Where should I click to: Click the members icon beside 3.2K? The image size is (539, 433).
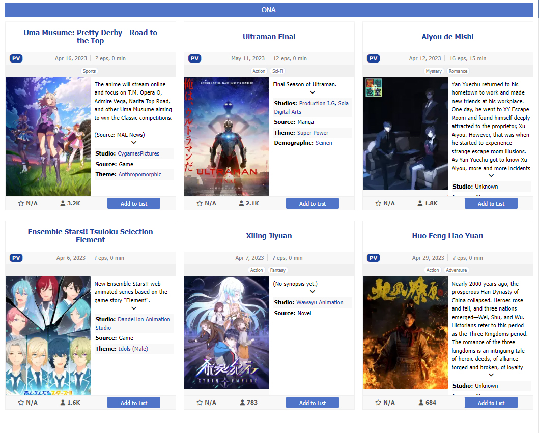pos(63,203)
